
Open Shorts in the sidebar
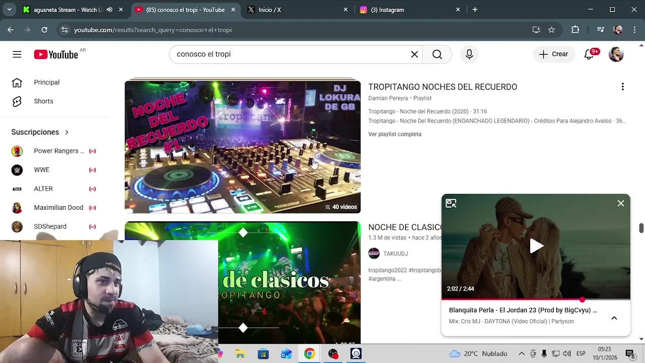click(x=54, y=101)
